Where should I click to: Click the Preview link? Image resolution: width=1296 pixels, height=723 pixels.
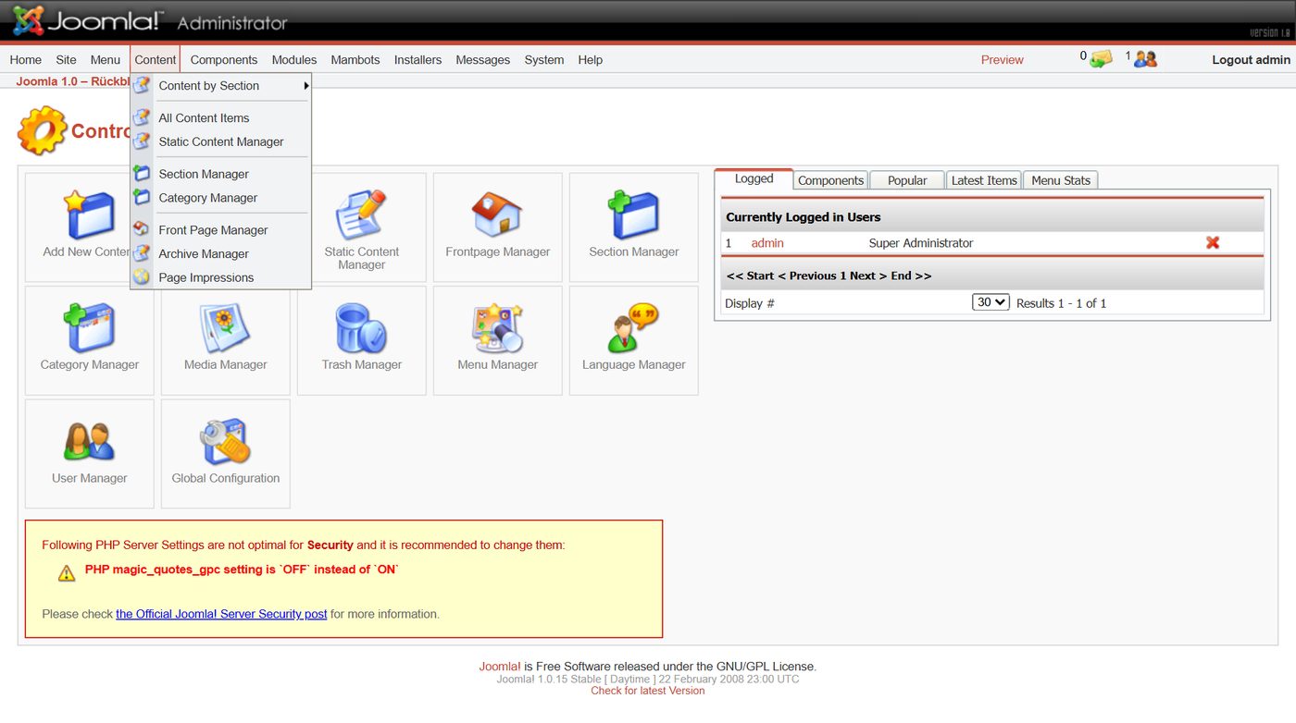pos(1002,59)
